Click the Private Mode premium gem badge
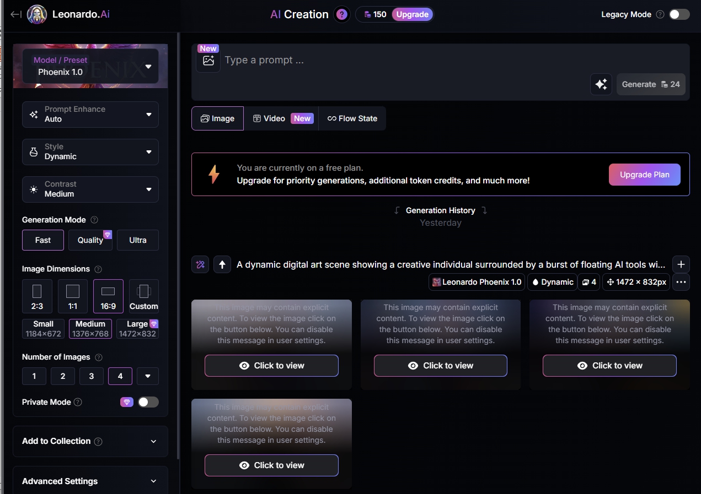 coord(127,402)
